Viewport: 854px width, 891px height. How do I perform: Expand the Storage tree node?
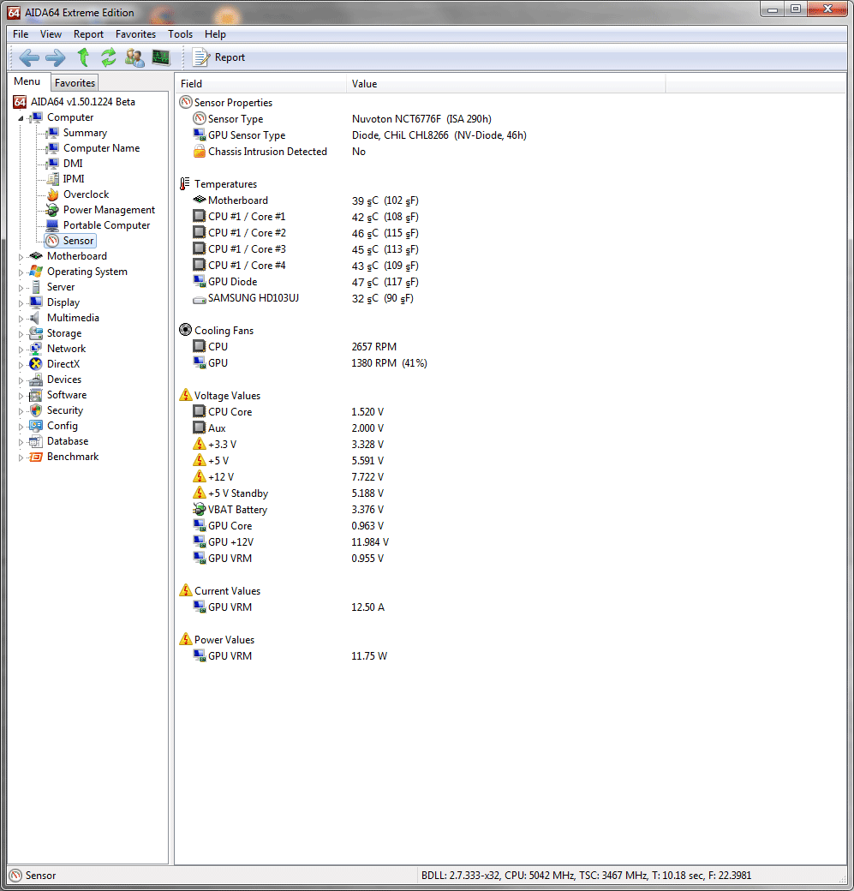(21, 334)
